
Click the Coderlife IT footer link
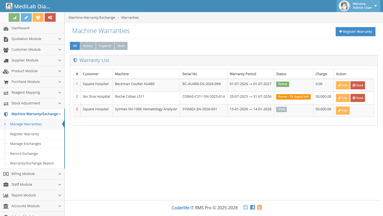click(x=183, y=208)
